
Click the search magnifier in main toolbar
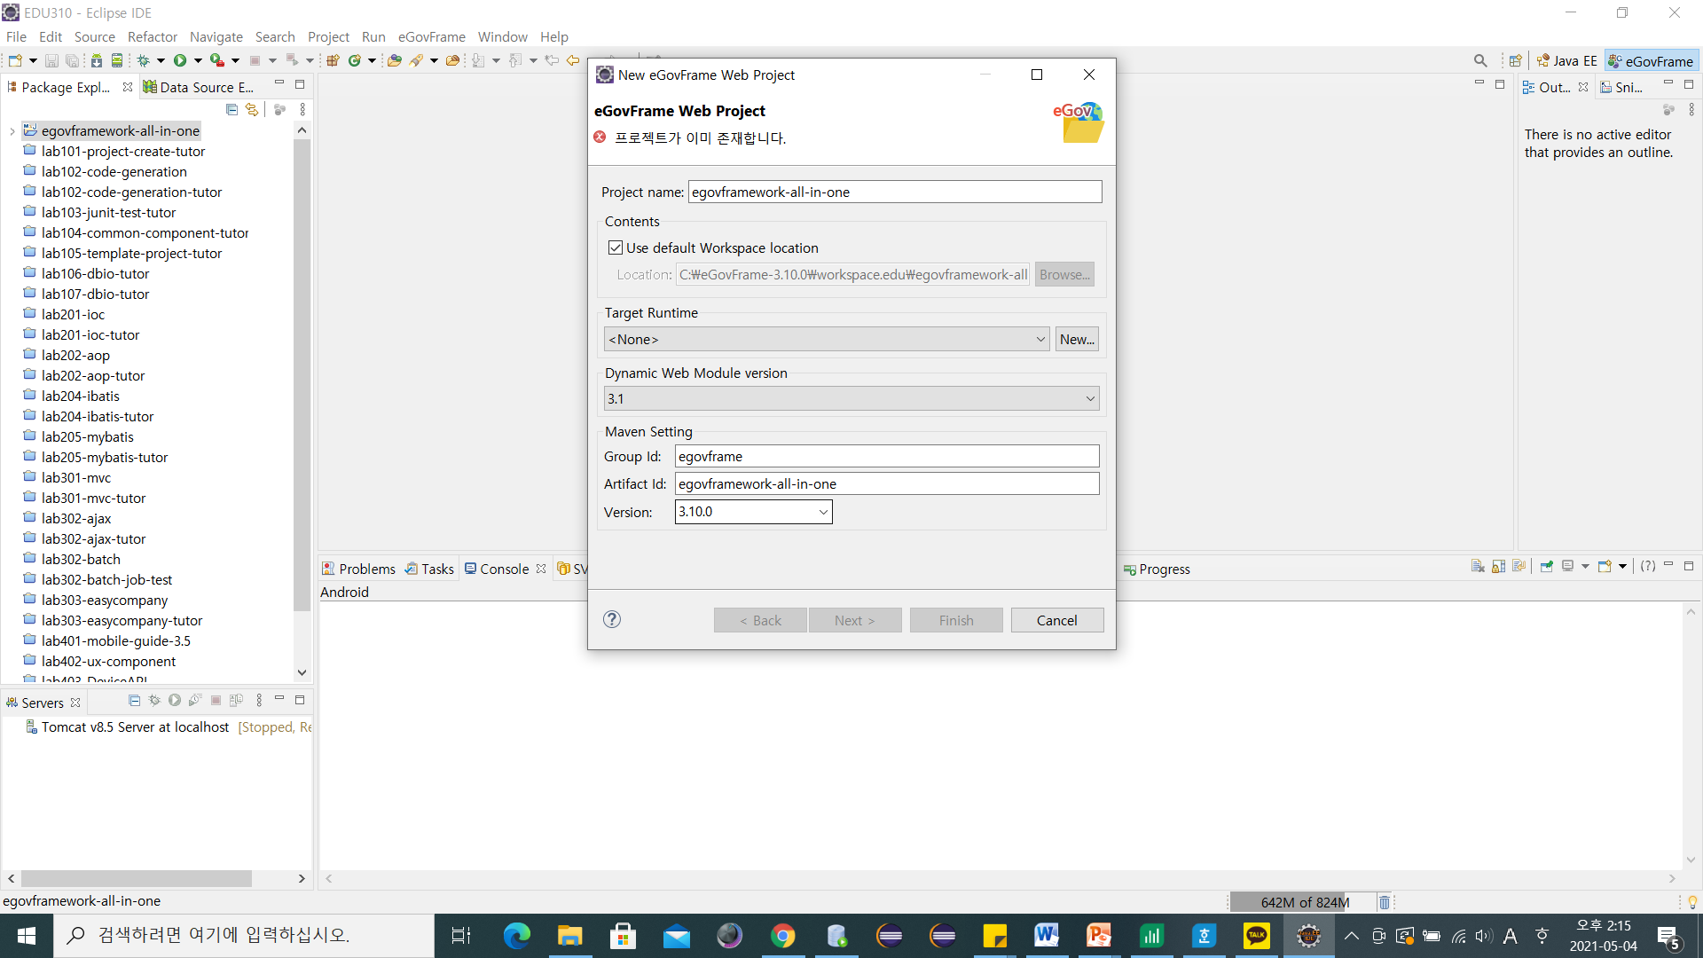(1480, 60)
